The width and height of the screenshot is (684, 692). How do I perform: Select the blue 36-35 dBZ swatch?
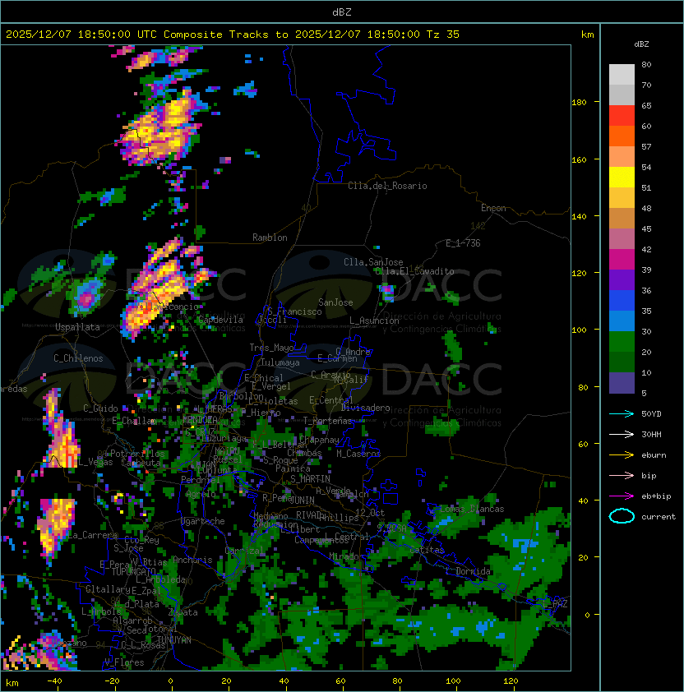click(622, 301)
